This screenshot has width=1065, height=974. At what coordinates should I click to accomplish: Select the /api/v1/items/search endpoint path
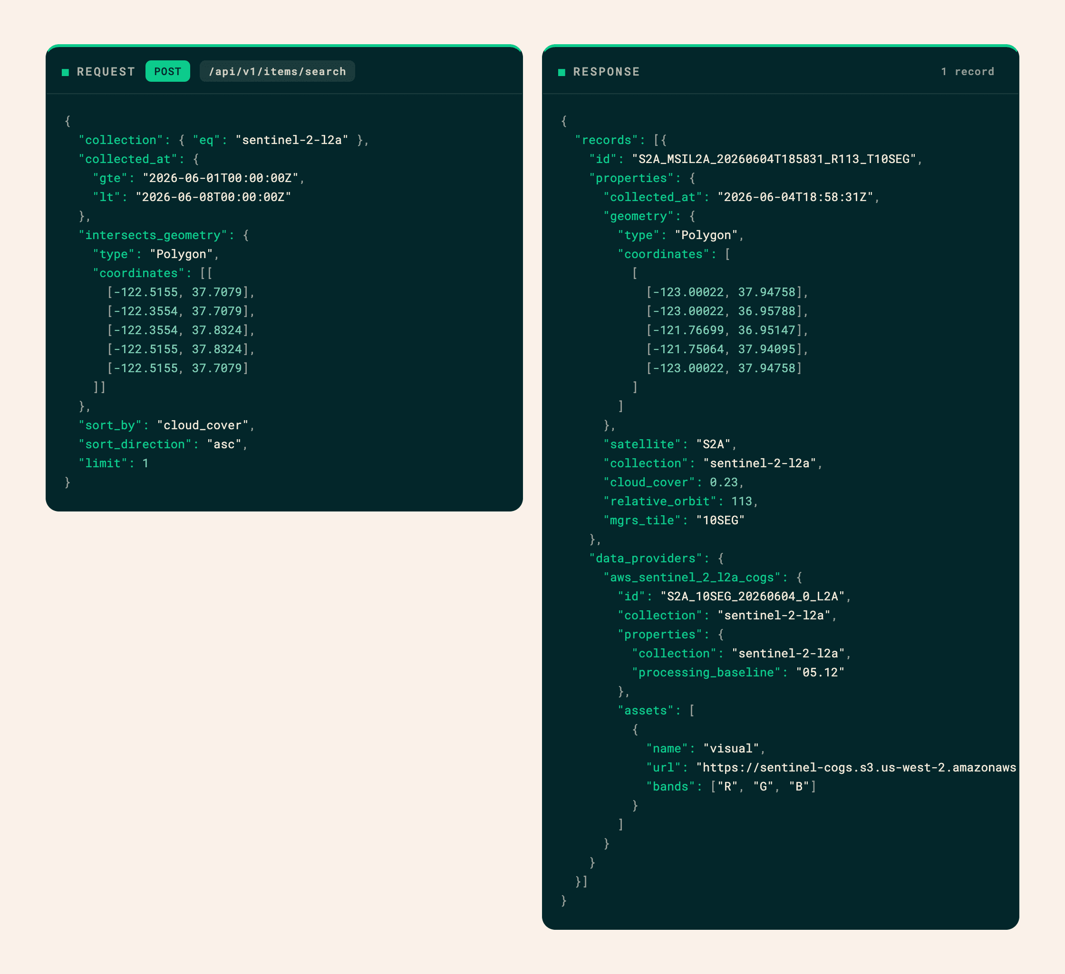[277, 71]
